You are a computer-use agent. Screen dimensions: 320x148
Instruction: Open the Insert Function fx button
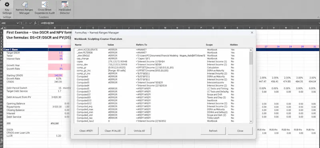tap(35, 23)
